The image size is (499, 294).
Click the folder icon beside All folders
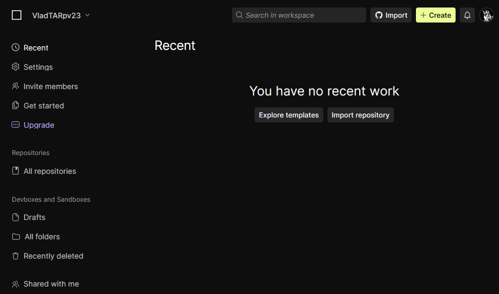click(x=16, y=237)
